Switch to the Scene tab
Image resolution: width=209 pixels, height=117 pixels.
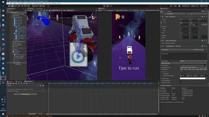tap(30, 8)
